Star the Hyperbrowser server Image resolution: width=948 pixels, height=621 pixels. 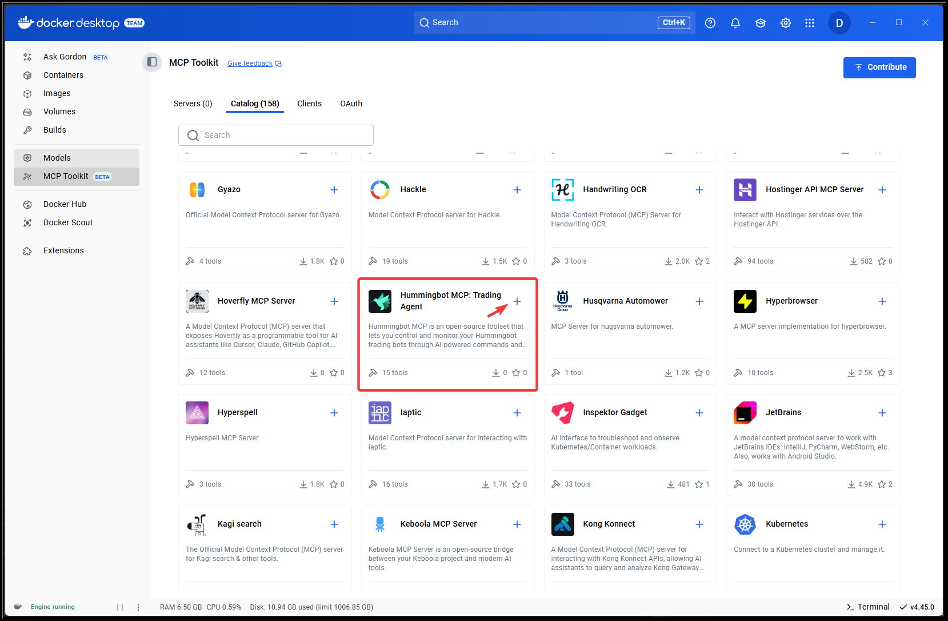click(x=882, y=373)
